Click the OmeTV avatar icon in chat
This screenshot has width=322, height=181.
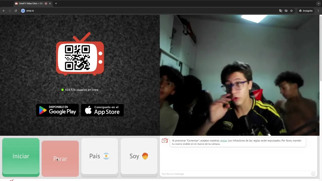(x=165, y=140)
